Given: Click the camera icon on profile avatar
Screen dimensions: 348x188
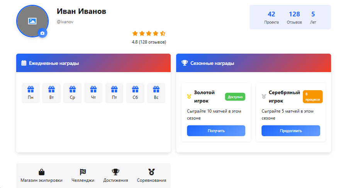Looking at the screenshot, I should [x=42, y=33].
